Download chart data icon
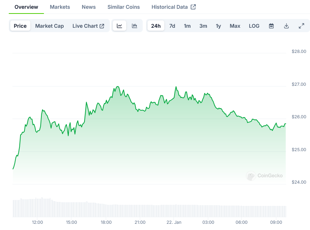Viewport: 310px width, 230px height. pyautogui.click(x=286, y=26)
